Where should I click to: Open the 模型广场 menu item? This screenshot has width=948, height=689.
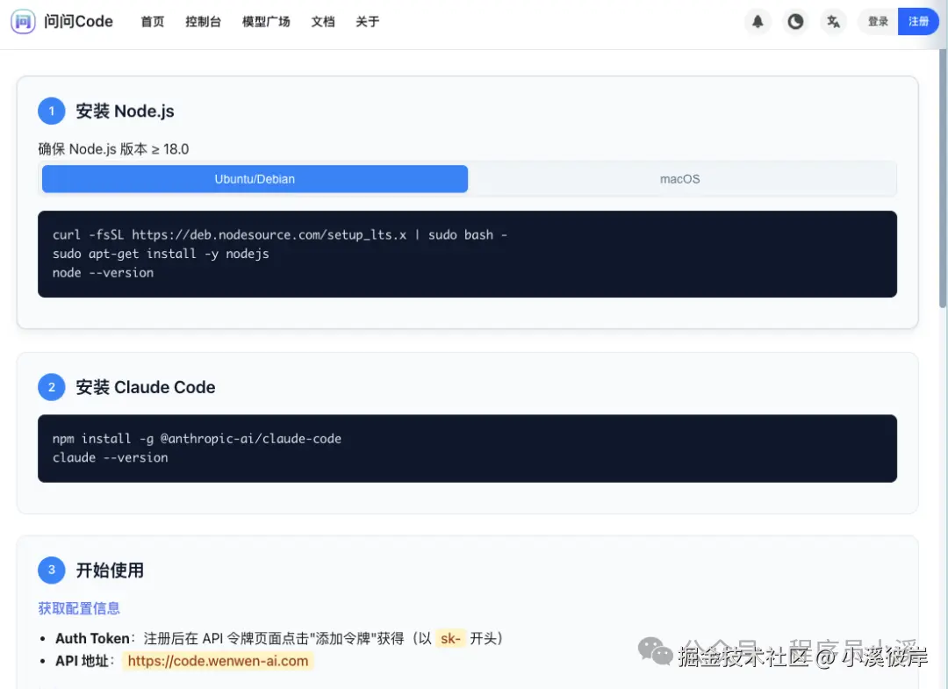266,21
